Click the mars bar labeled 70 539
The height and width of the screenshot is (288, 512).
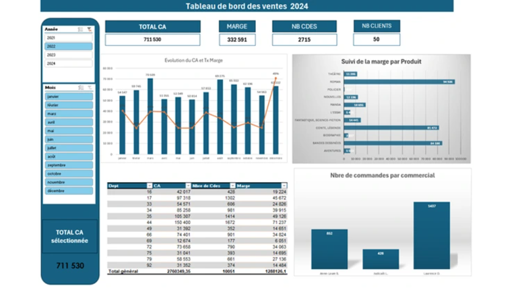150,117
